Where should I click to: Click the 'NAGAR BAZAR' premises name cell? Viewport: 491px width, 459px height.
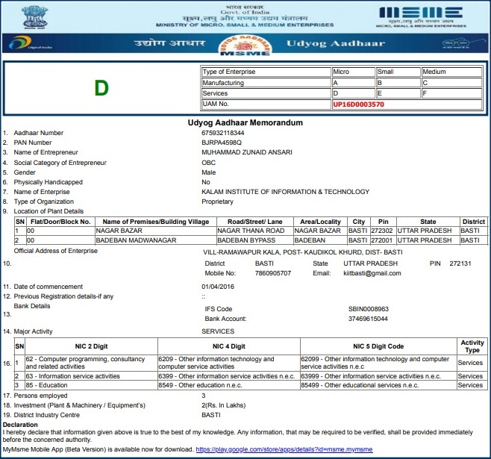point(120,231)
